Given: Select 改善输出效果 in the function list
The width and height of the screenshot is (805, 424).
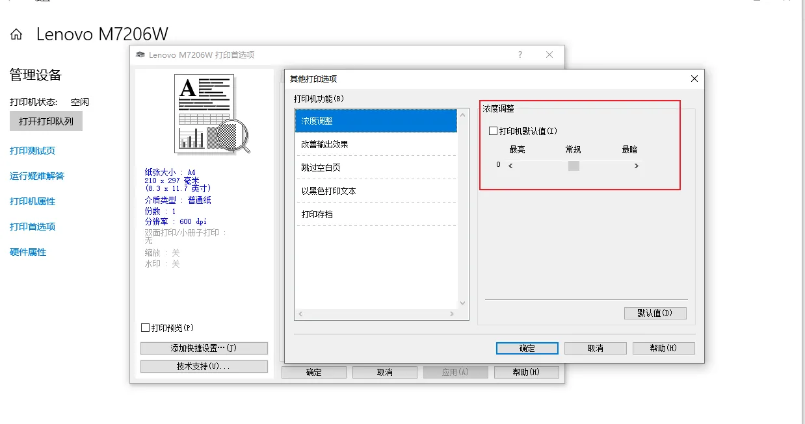Looking at the screenshot, I should (x=376, y=144).
